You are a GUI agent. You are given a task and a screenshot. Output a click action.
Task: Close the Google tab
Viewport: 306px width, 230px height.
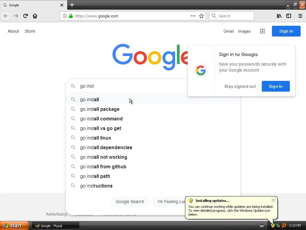click(62, 5)
